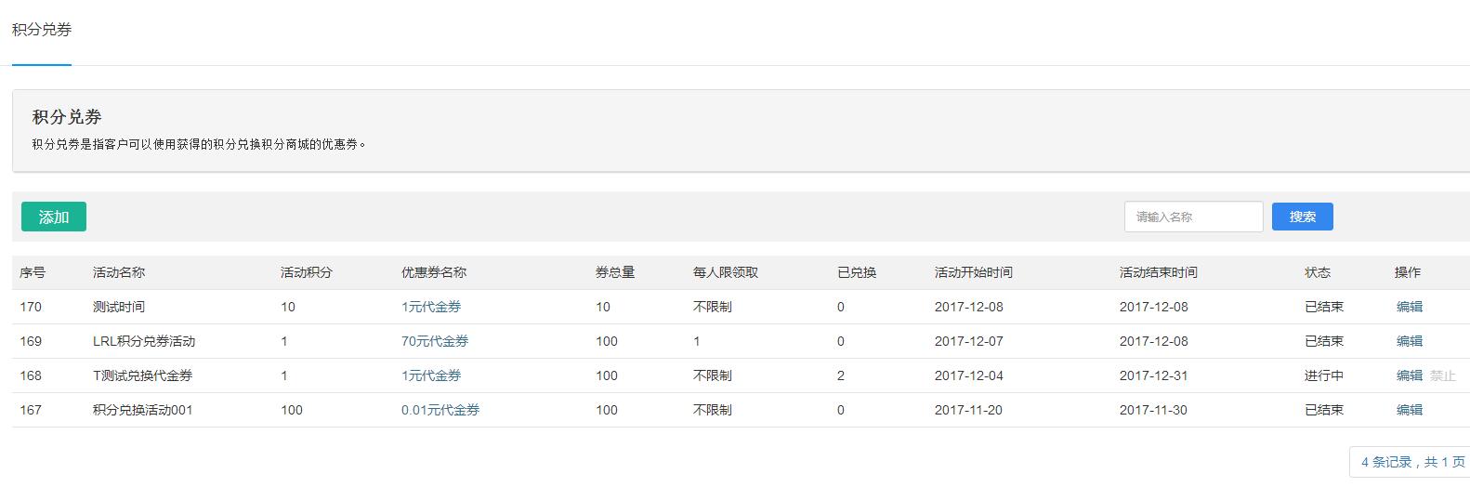Screen dimensions: 1470x487
Task: Click the 活动名称 column header
Action: click(x=119, y=272)
